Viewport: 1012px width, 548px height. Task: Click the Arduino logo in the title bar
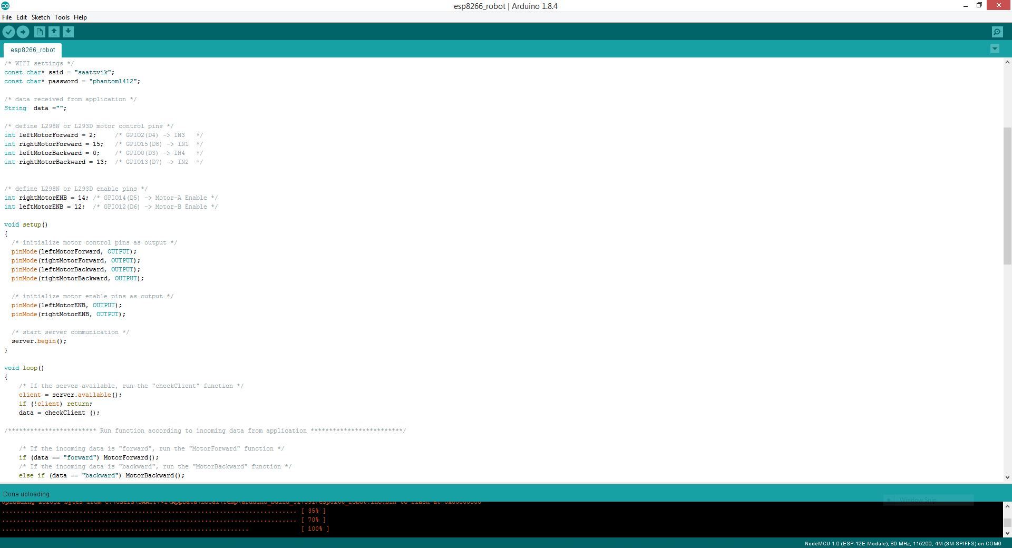[x=5, y=6]
